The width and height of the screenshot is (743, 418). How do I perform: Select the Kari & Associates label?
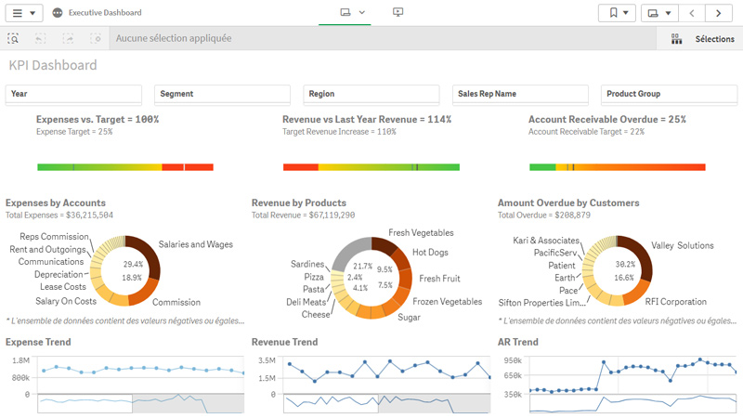tap(546, 241)
